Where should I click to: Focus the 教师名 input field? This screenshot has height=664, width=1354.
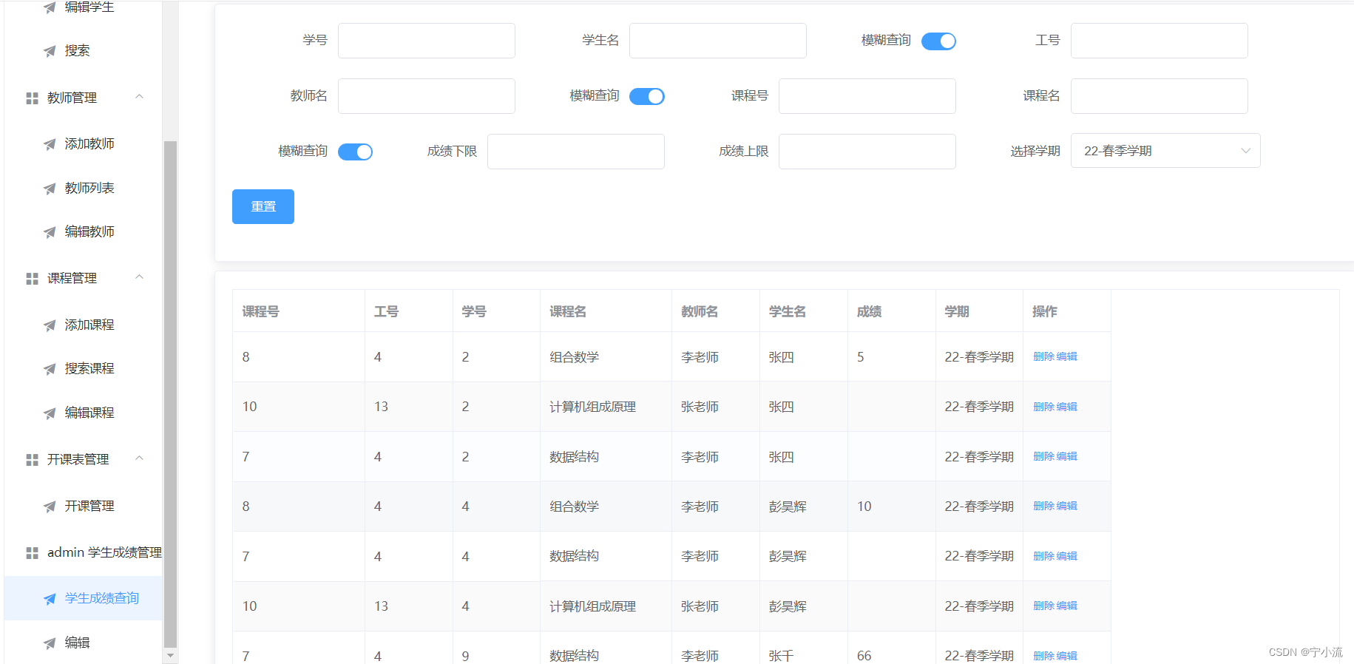click(427, 96)
